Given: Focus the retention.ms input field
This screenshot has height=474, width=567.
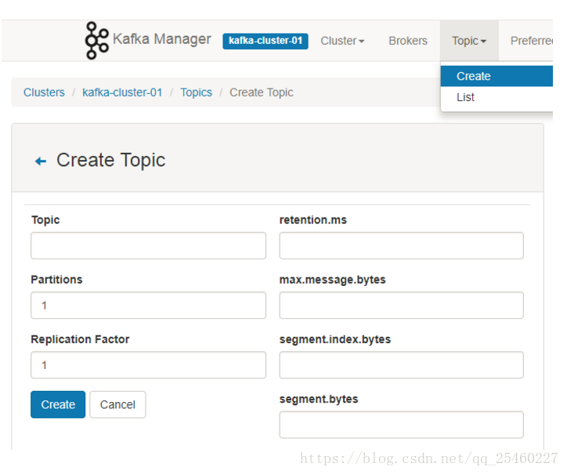Looking at the screenshot, I should tap(402, 246).
